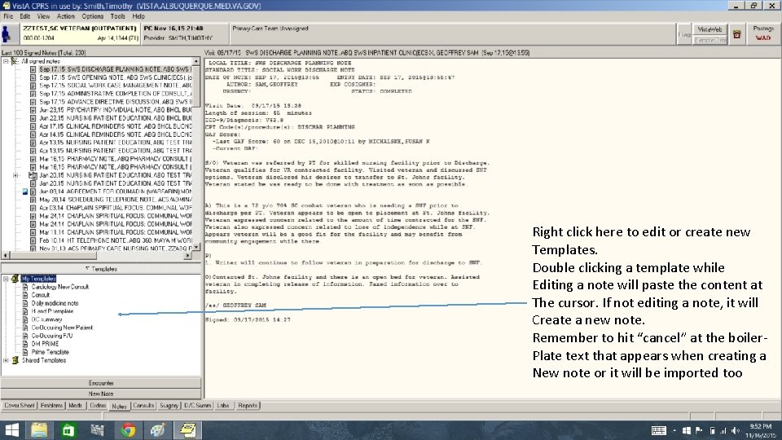The width and height of the screenshot is (782, 440).
Task: Open the Help menu
Action: click(138, 16)
